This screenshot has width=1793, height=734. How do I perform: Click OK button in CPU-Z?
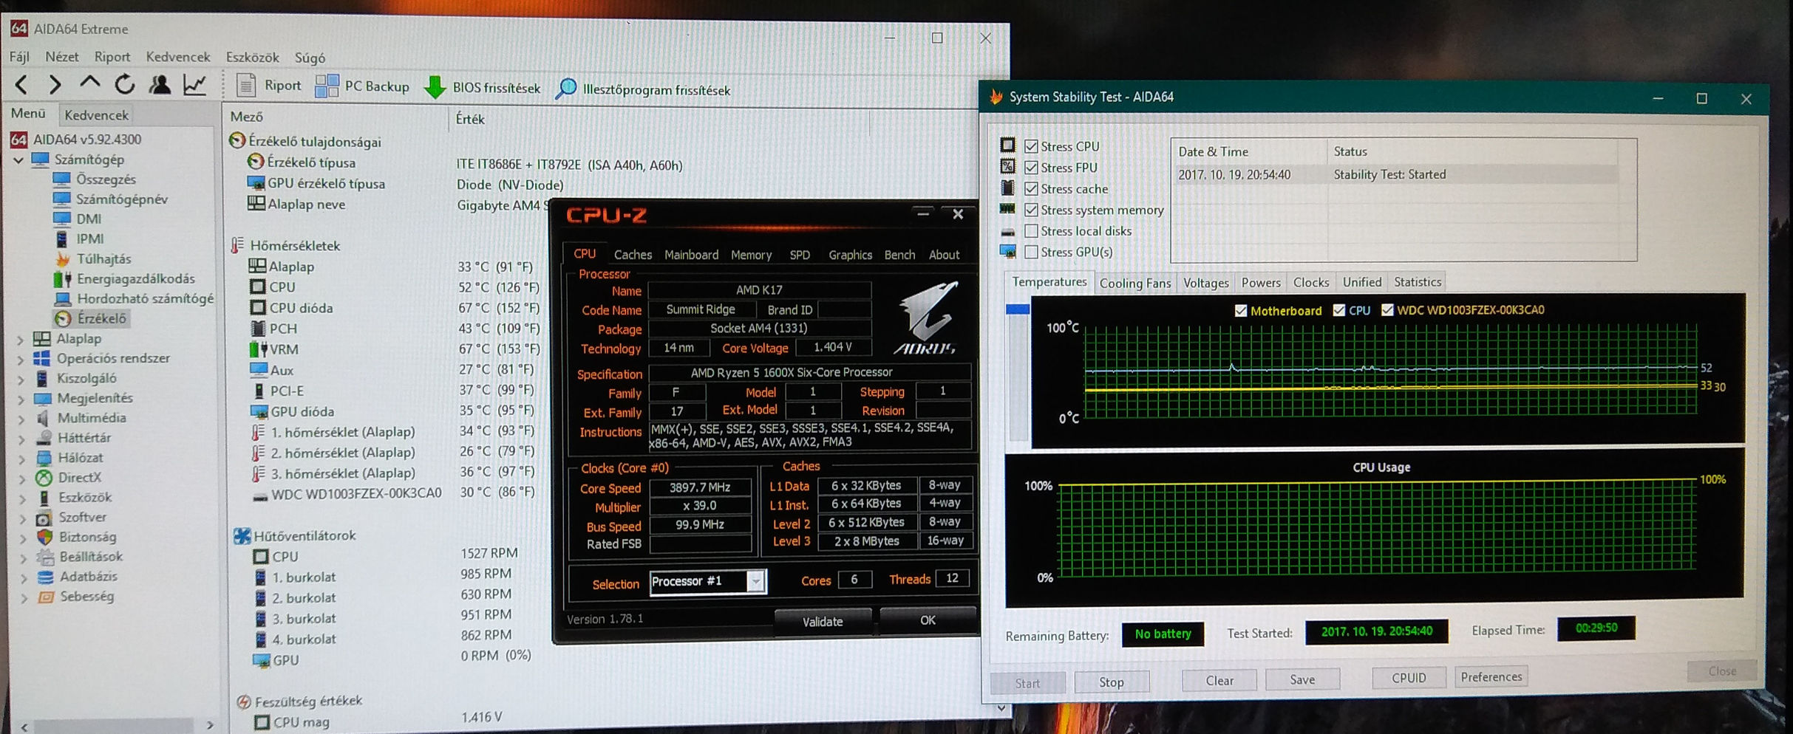tap(928, 620)
